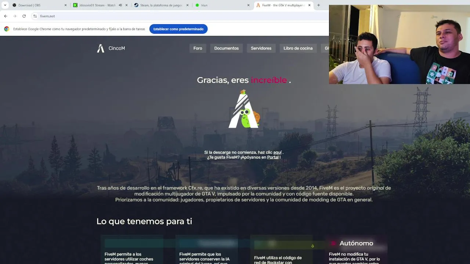470x264 pixels.
Task: Open a new browser tab
Action: [x=318, y=5]
